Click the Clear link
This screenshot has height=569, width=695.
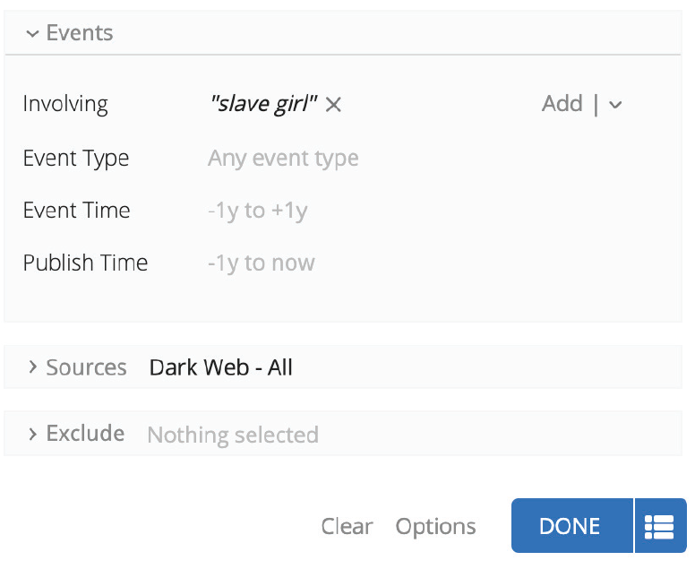pos(347,526)
